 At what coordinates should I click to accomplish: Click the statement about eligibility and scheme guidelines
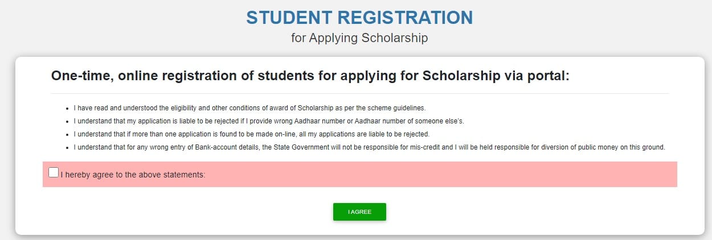click(x=249, y=107)
